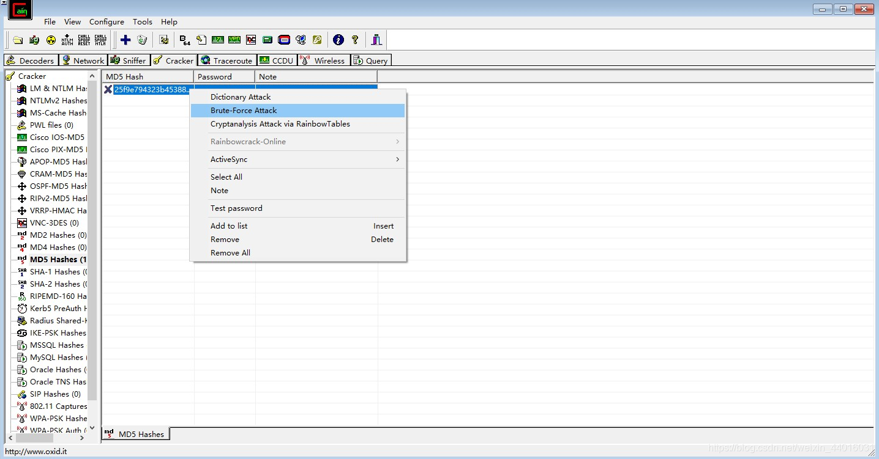Choose Remove All in context menu
Image resolution: width=879 pixels, height=459 pixels.
point(298,253)
